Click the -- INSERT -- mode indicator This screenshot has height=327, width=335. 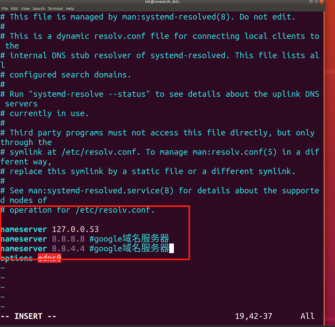click(28, 316)
